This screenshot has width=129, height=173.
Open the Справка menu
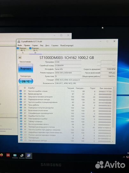[55, 45]
